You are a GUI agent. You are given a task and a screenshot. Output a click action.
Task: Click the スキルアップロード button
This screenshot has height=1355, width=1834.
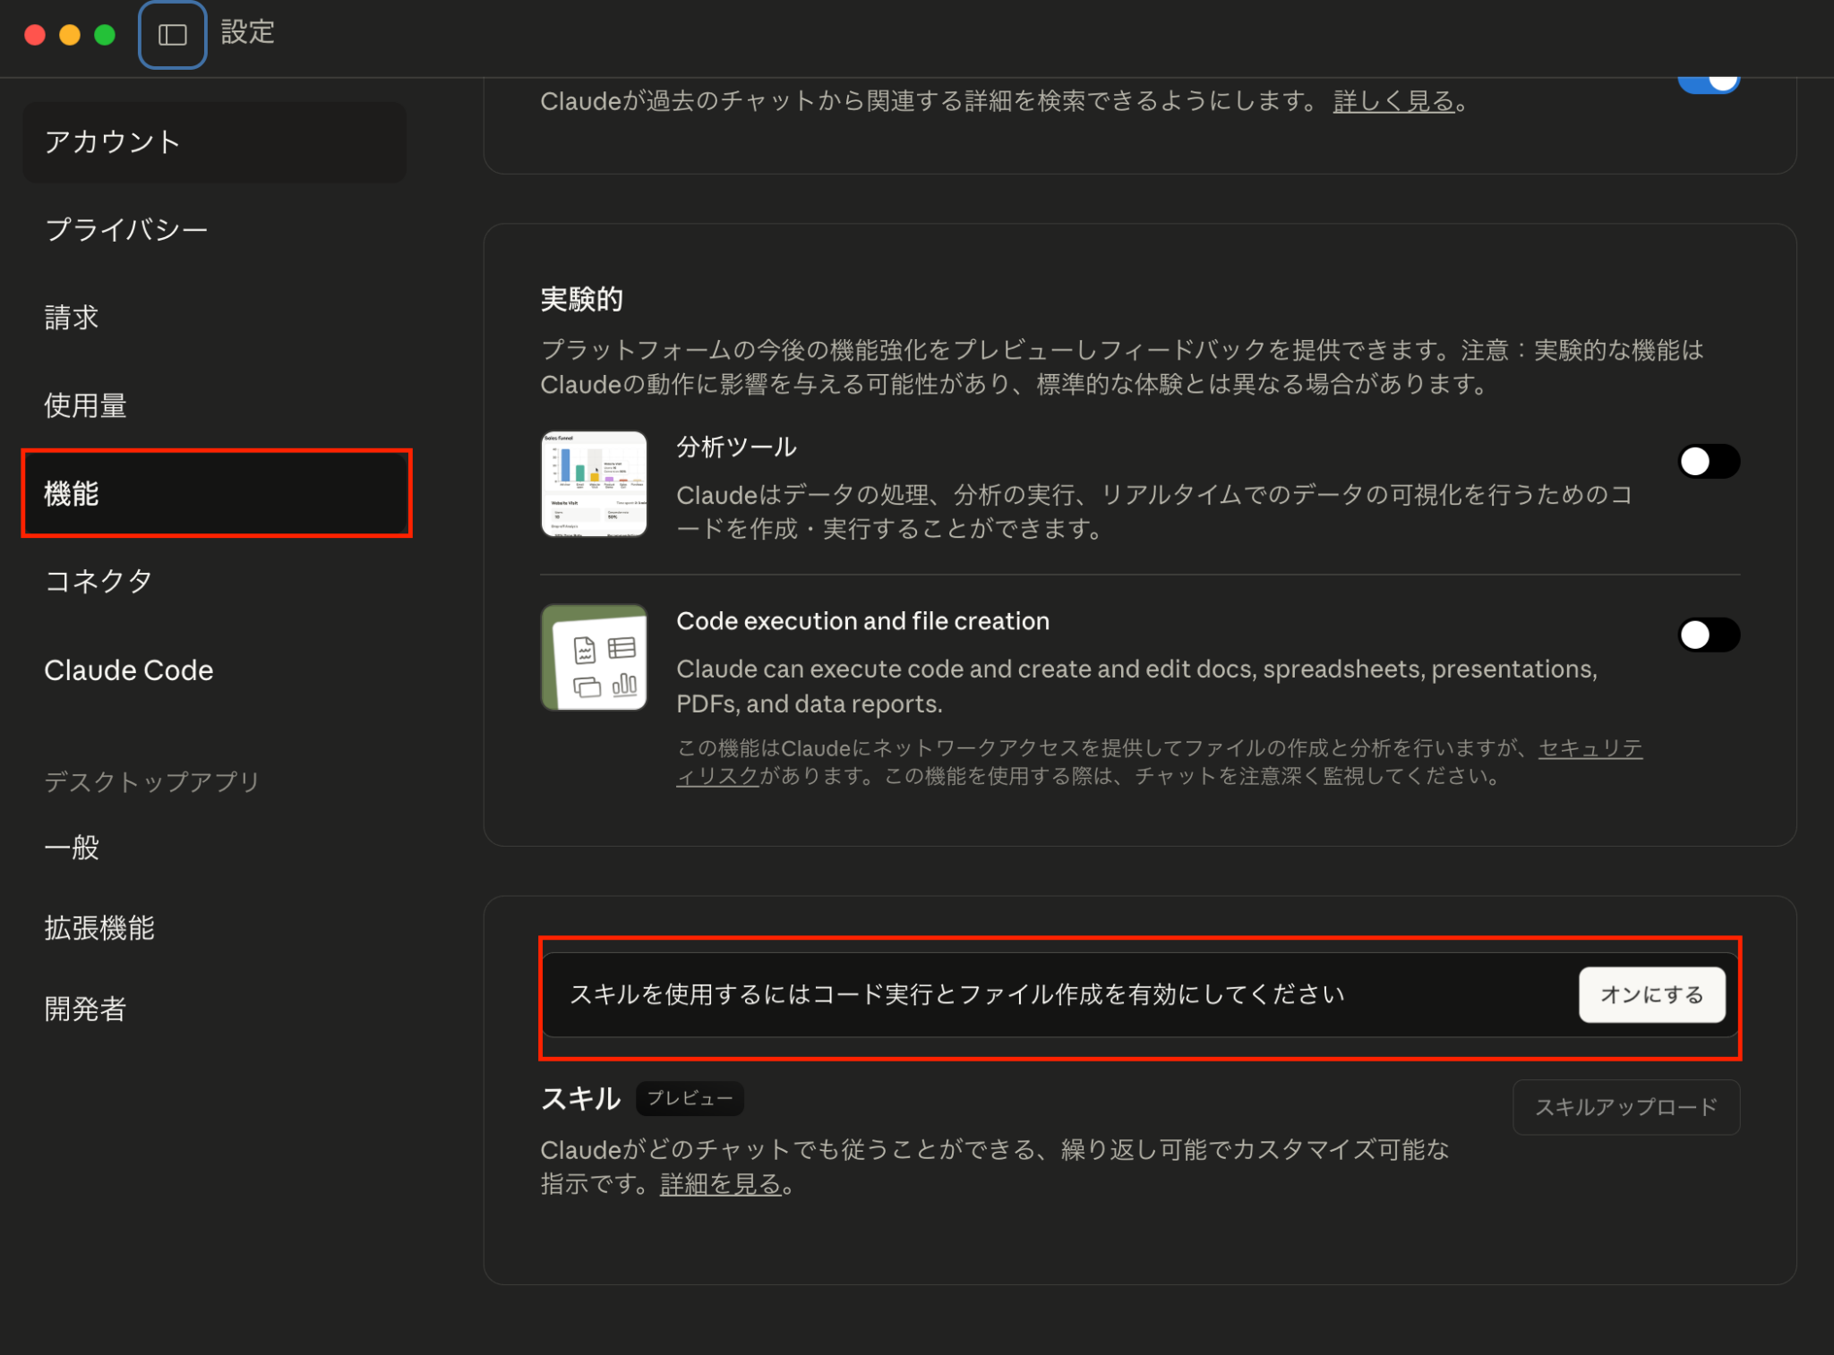pos(1625,1107)
